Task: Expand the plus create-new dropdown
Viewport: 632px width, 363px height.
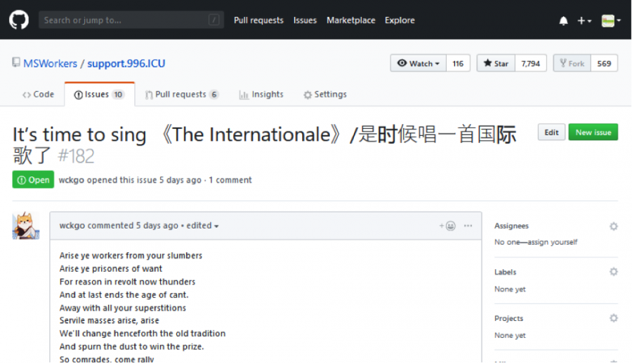Action: tap(584, 21)
